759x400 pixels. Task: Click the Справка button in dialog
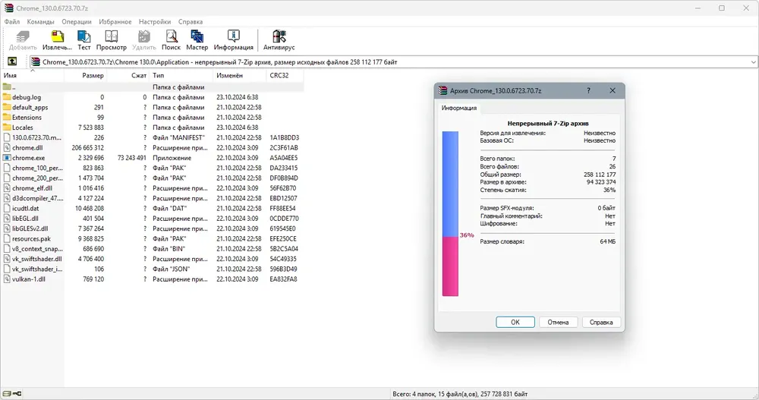pyautogui.click(x=601, y=322)
